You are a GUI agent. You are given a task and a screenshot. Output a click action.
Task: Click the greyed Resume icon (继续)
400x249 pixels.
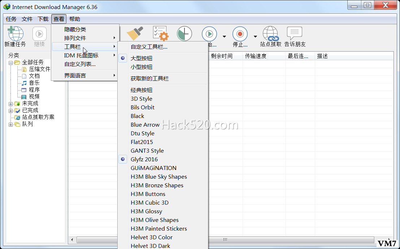39,34
